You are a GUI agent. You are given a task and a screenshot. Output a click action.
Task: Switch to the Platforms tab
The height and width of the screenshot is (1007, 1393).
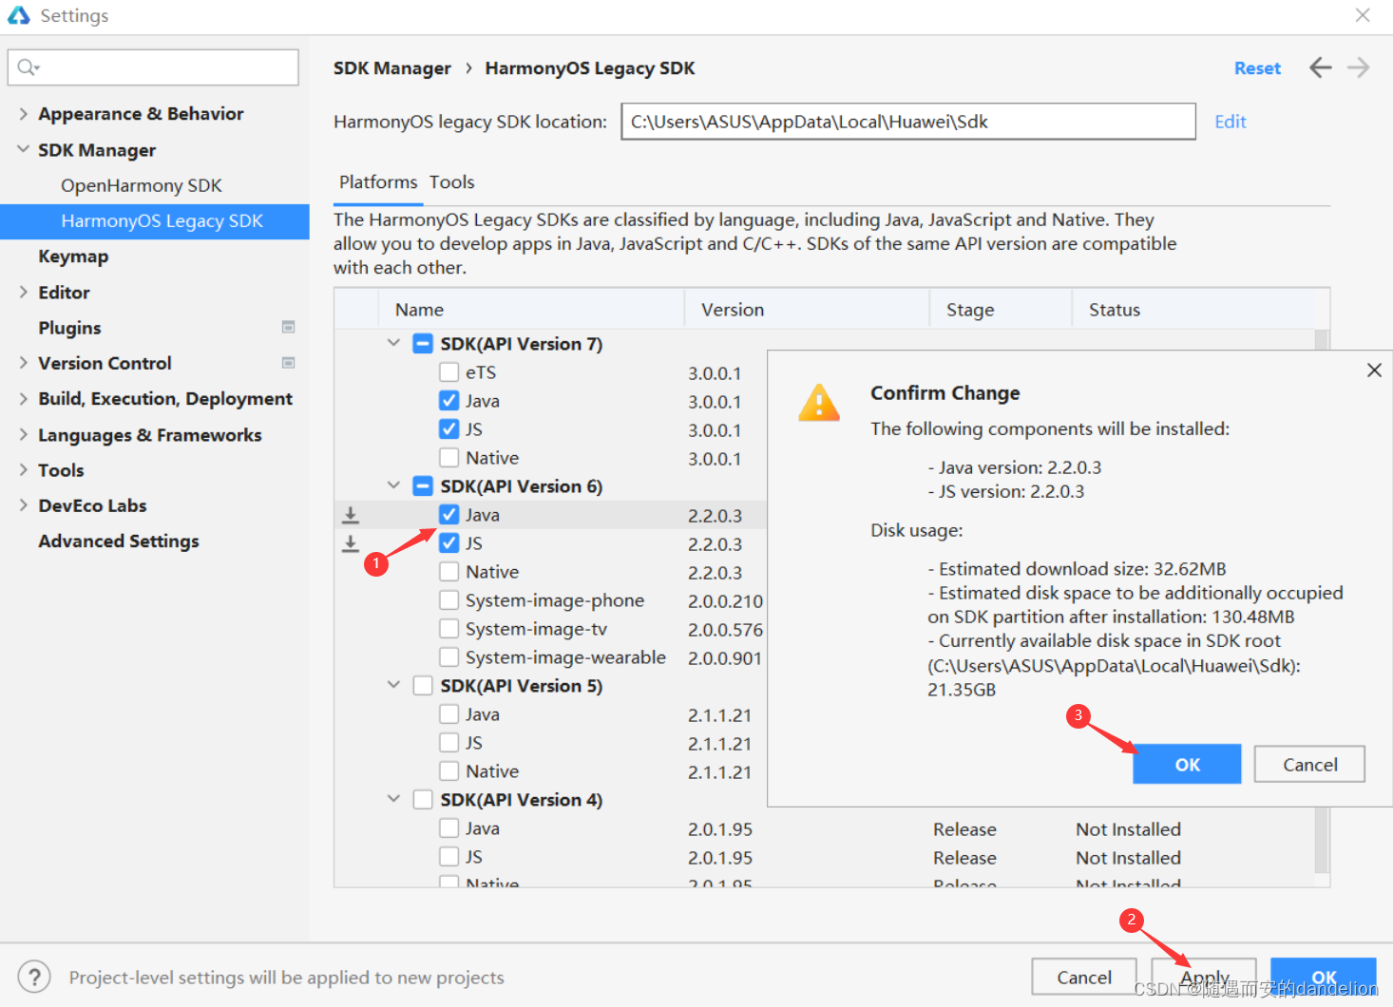(x=378, y=182)
